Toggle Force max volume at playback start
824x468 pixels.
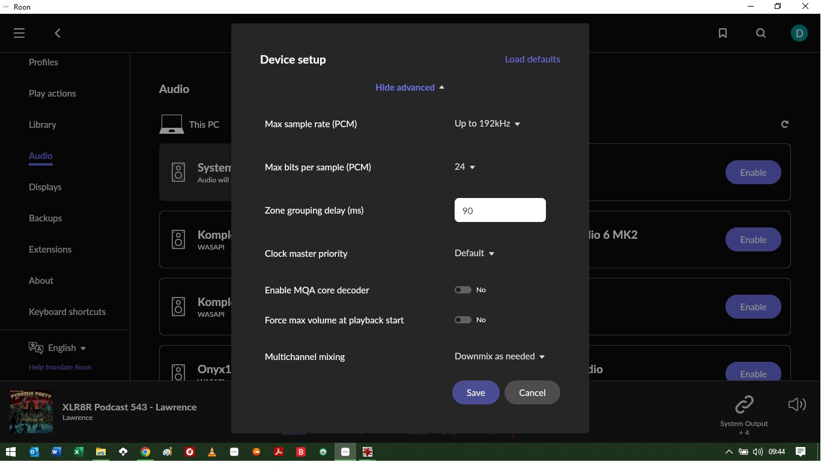coord(463,320)
